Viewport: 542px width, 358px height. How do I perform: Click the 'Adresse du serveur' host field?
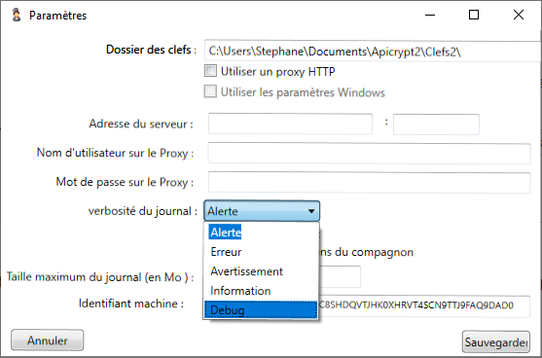pos(290,125)
